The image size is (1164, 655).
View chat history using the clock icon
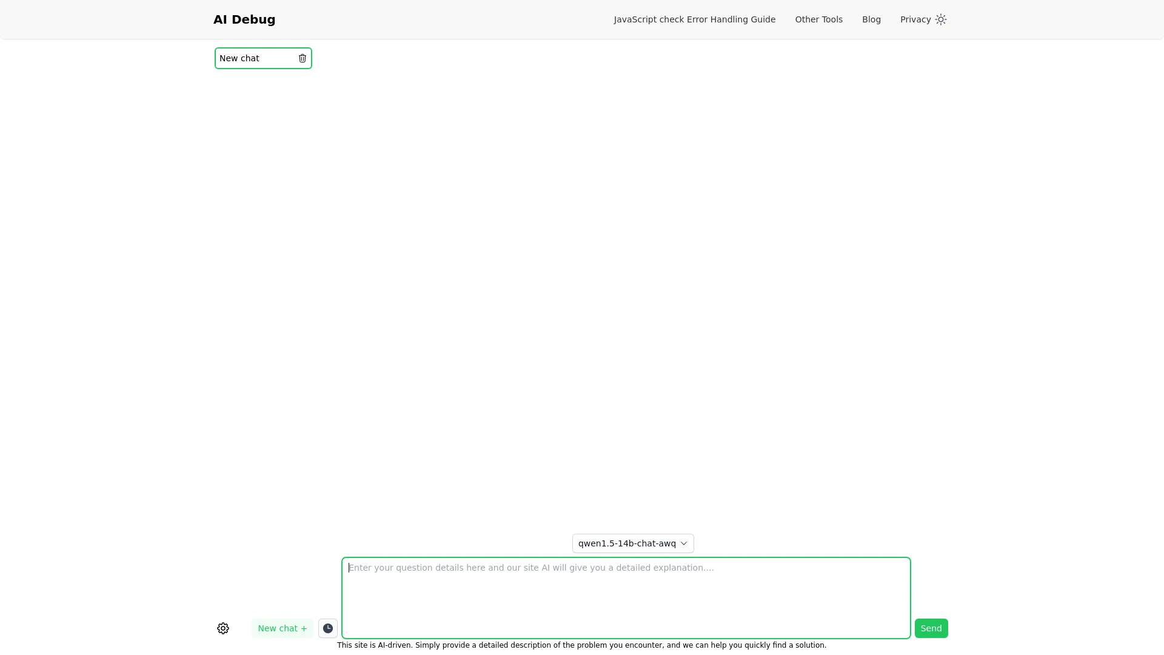click(x=327, y=628)
